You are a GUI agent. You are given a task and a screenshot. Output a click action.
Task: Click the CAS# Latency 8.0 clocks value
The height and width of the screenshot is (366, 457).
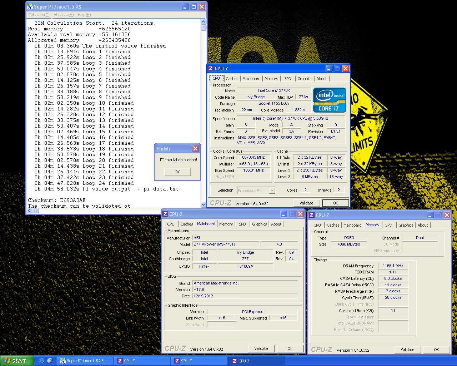(x=393, y=278)
